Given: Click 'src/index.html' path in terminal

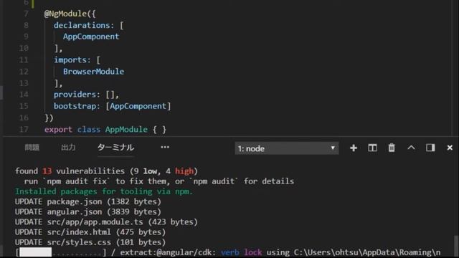Looking at the screenshot, I should pyautogui.click(x=79, y=232).
